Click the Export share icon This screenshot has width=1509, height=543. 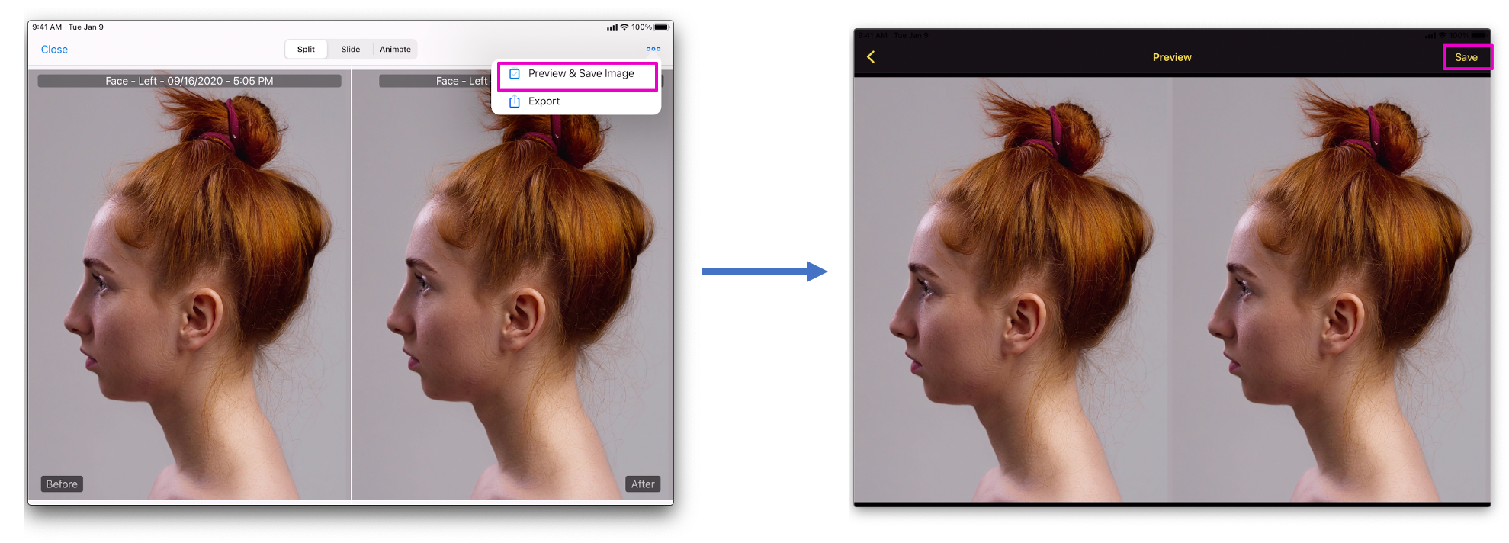click(515, 101)
